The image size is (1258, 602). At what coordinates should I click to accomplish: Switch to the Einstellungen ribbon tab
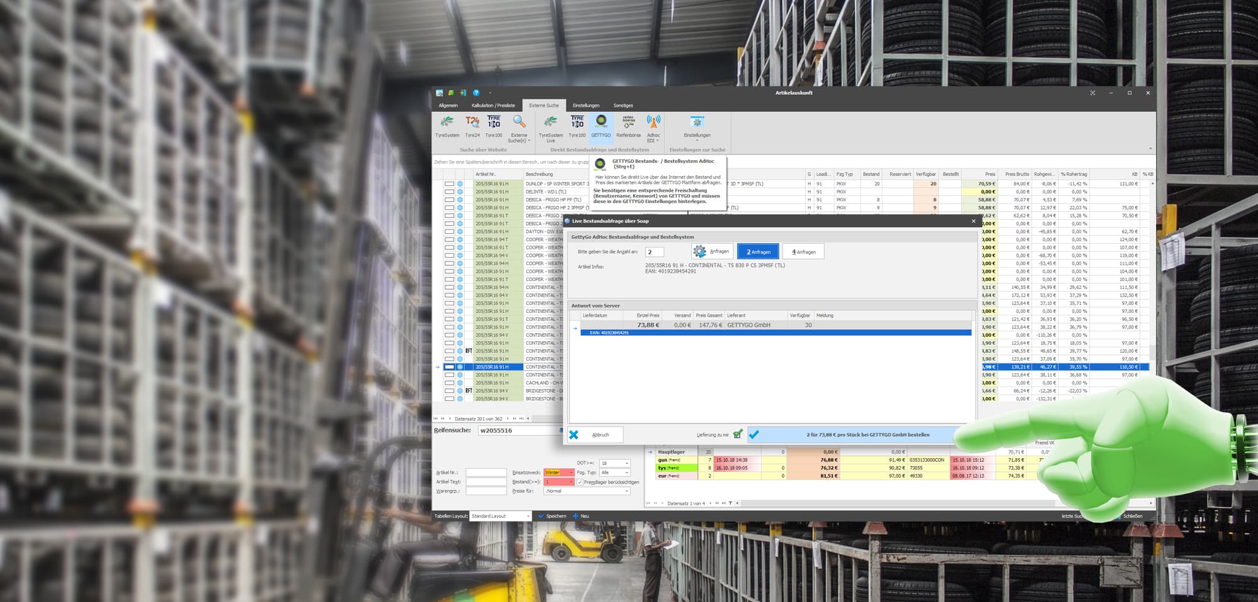[586, 106]
